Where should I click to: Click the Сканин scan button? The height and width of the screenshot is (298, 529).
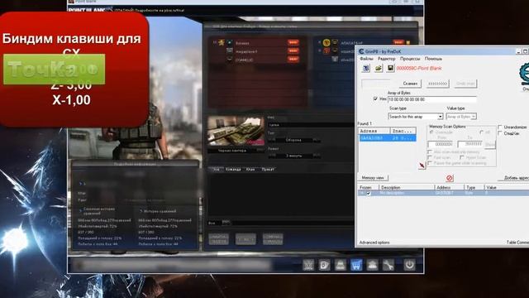410,84
